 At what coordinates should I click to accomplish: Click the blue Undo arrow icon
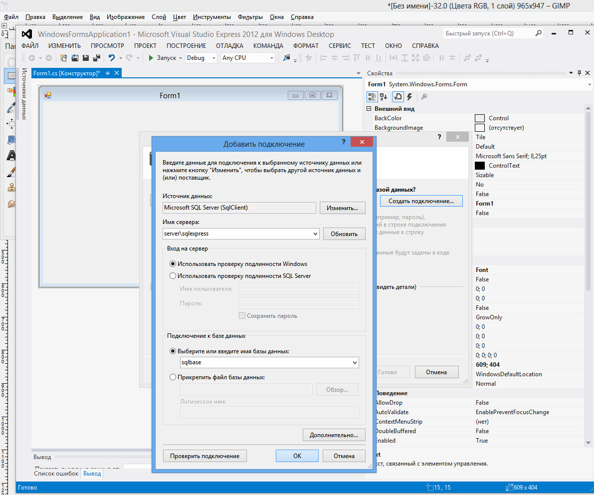tap(111, 58)
